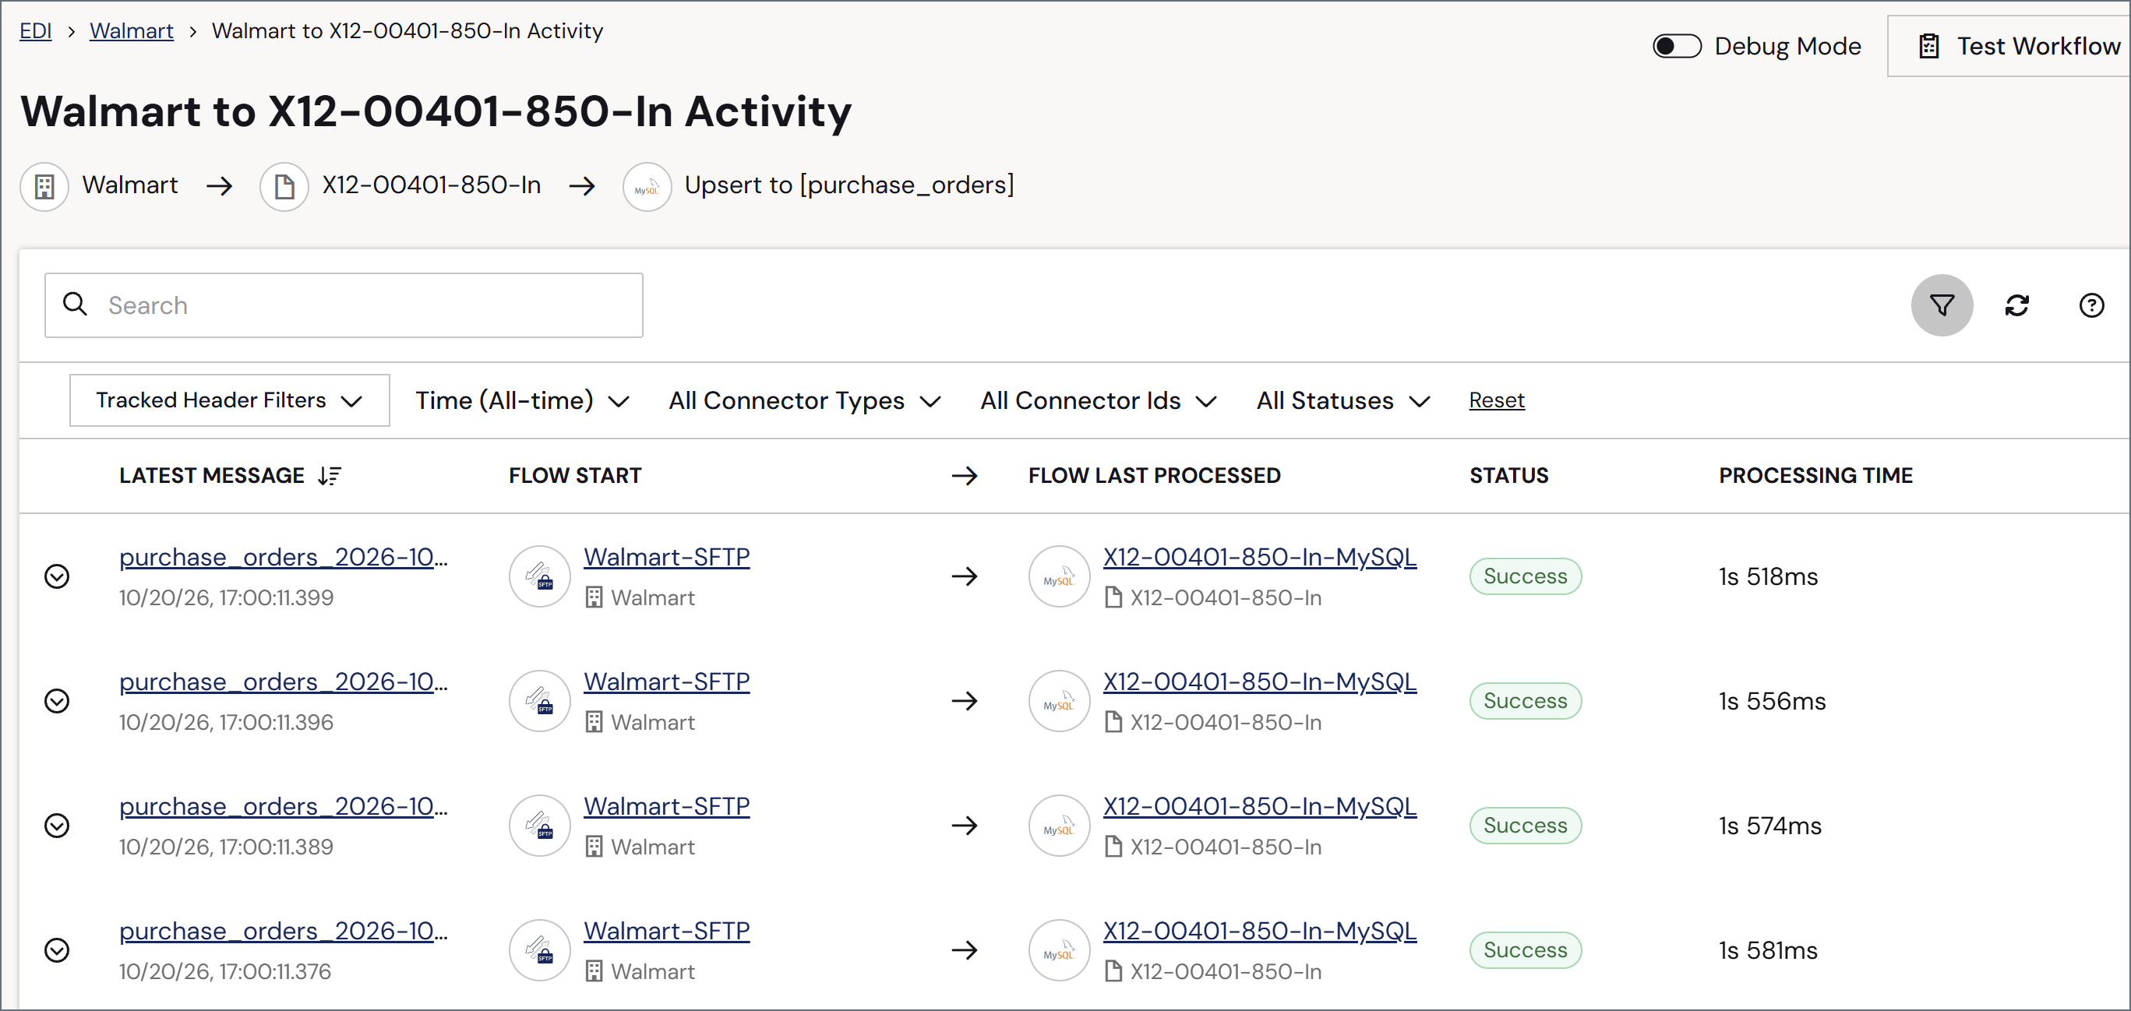Click MySQL icon in the 1s 581ms row
Screen dimensions: 2131x1011
pyautogui.click(x=1059, y=949)
